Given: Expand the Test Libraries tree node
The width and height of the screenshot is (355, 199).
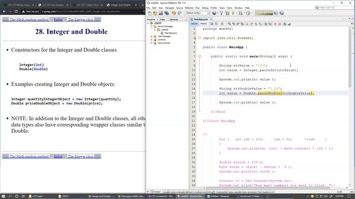Looking at the screenshot, I should pyautogui.click(x=151, y=43).
